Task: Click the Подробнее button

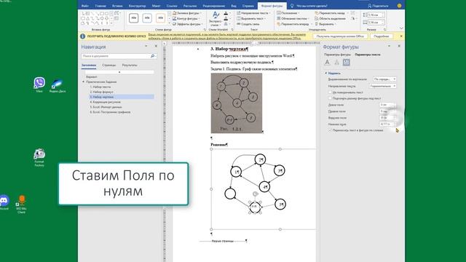Action: [x=382, y=36]
